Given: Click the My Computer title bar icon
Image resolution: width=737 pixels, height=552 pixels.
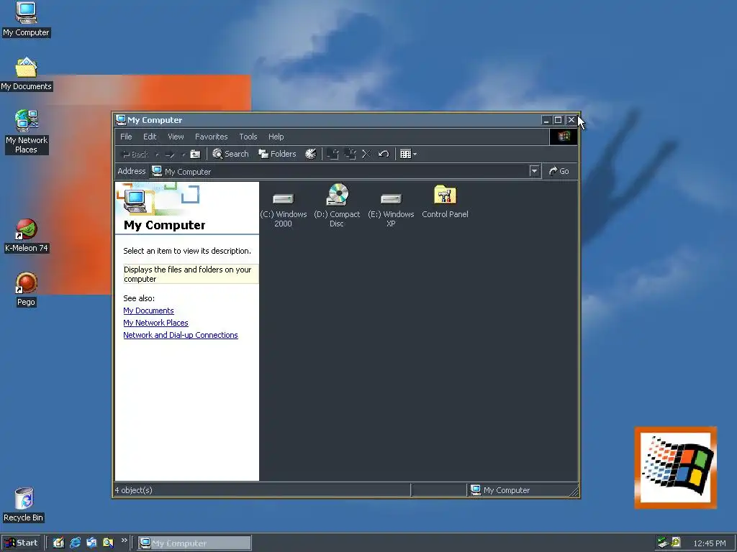Looking at the screenshot, I should [121, 120].
